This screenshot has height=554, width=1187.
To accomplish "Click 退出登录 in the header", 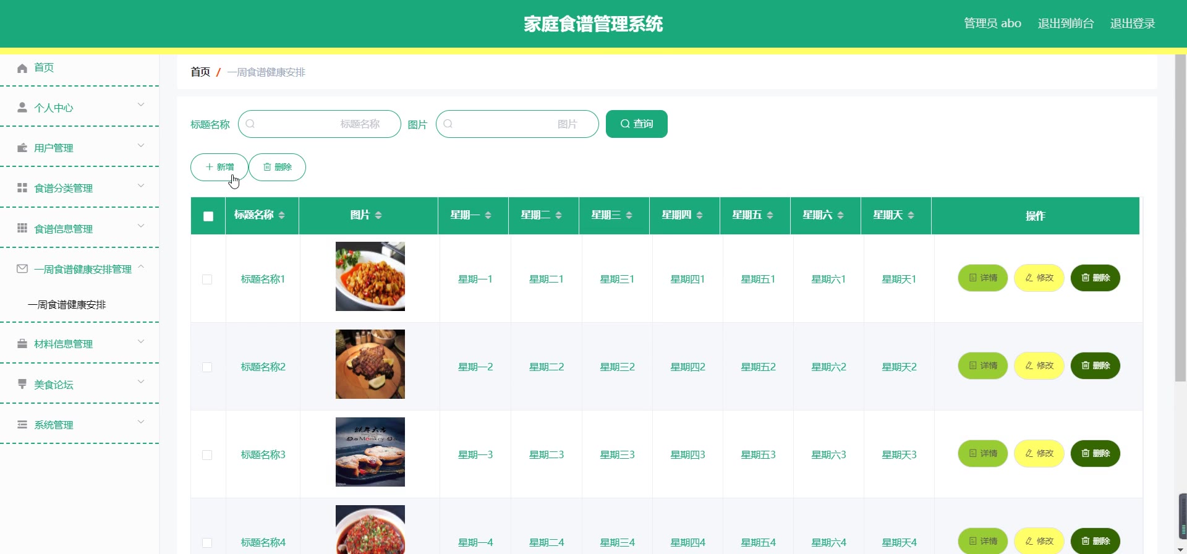I will point(1133,23).
